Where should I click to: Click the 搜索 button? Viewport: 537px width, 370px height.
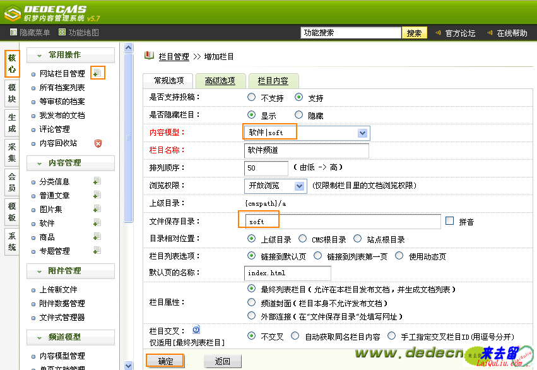(414, 33)
